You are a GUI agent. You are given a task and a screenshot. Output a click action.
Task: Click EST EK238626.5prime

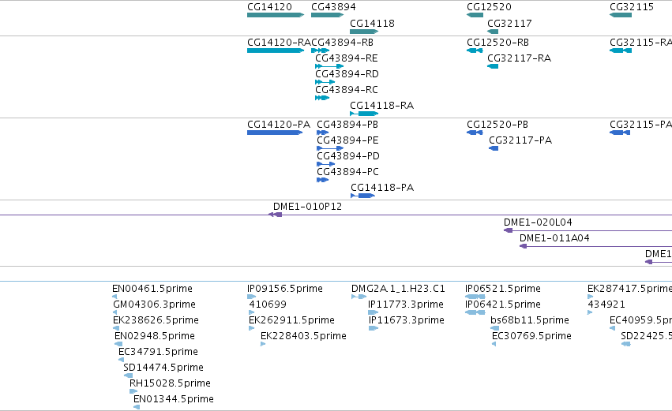(x=115, y=328)
